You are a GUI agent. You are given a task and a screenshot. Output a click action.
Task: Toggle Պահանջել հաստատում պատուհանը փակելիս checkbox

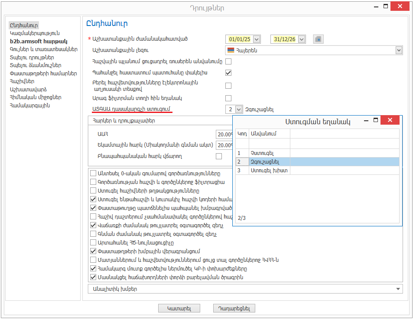click(x=228, y=73)
